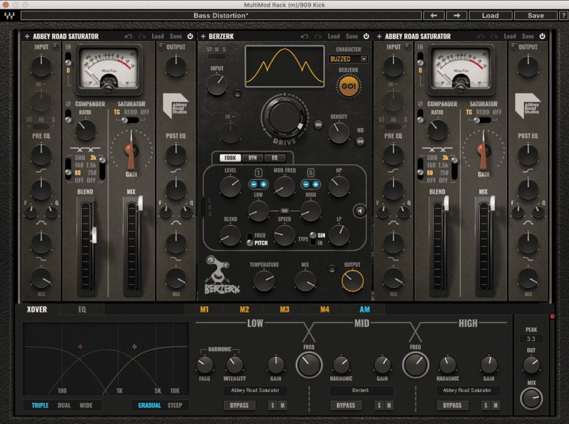Select the M1 modulator tab
Image resolution: width=569 pixels, height=424 pixels.
[204, 310]
